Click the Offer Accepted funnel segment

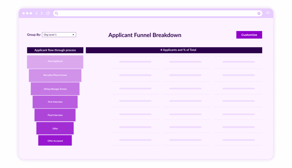point(55,141)
